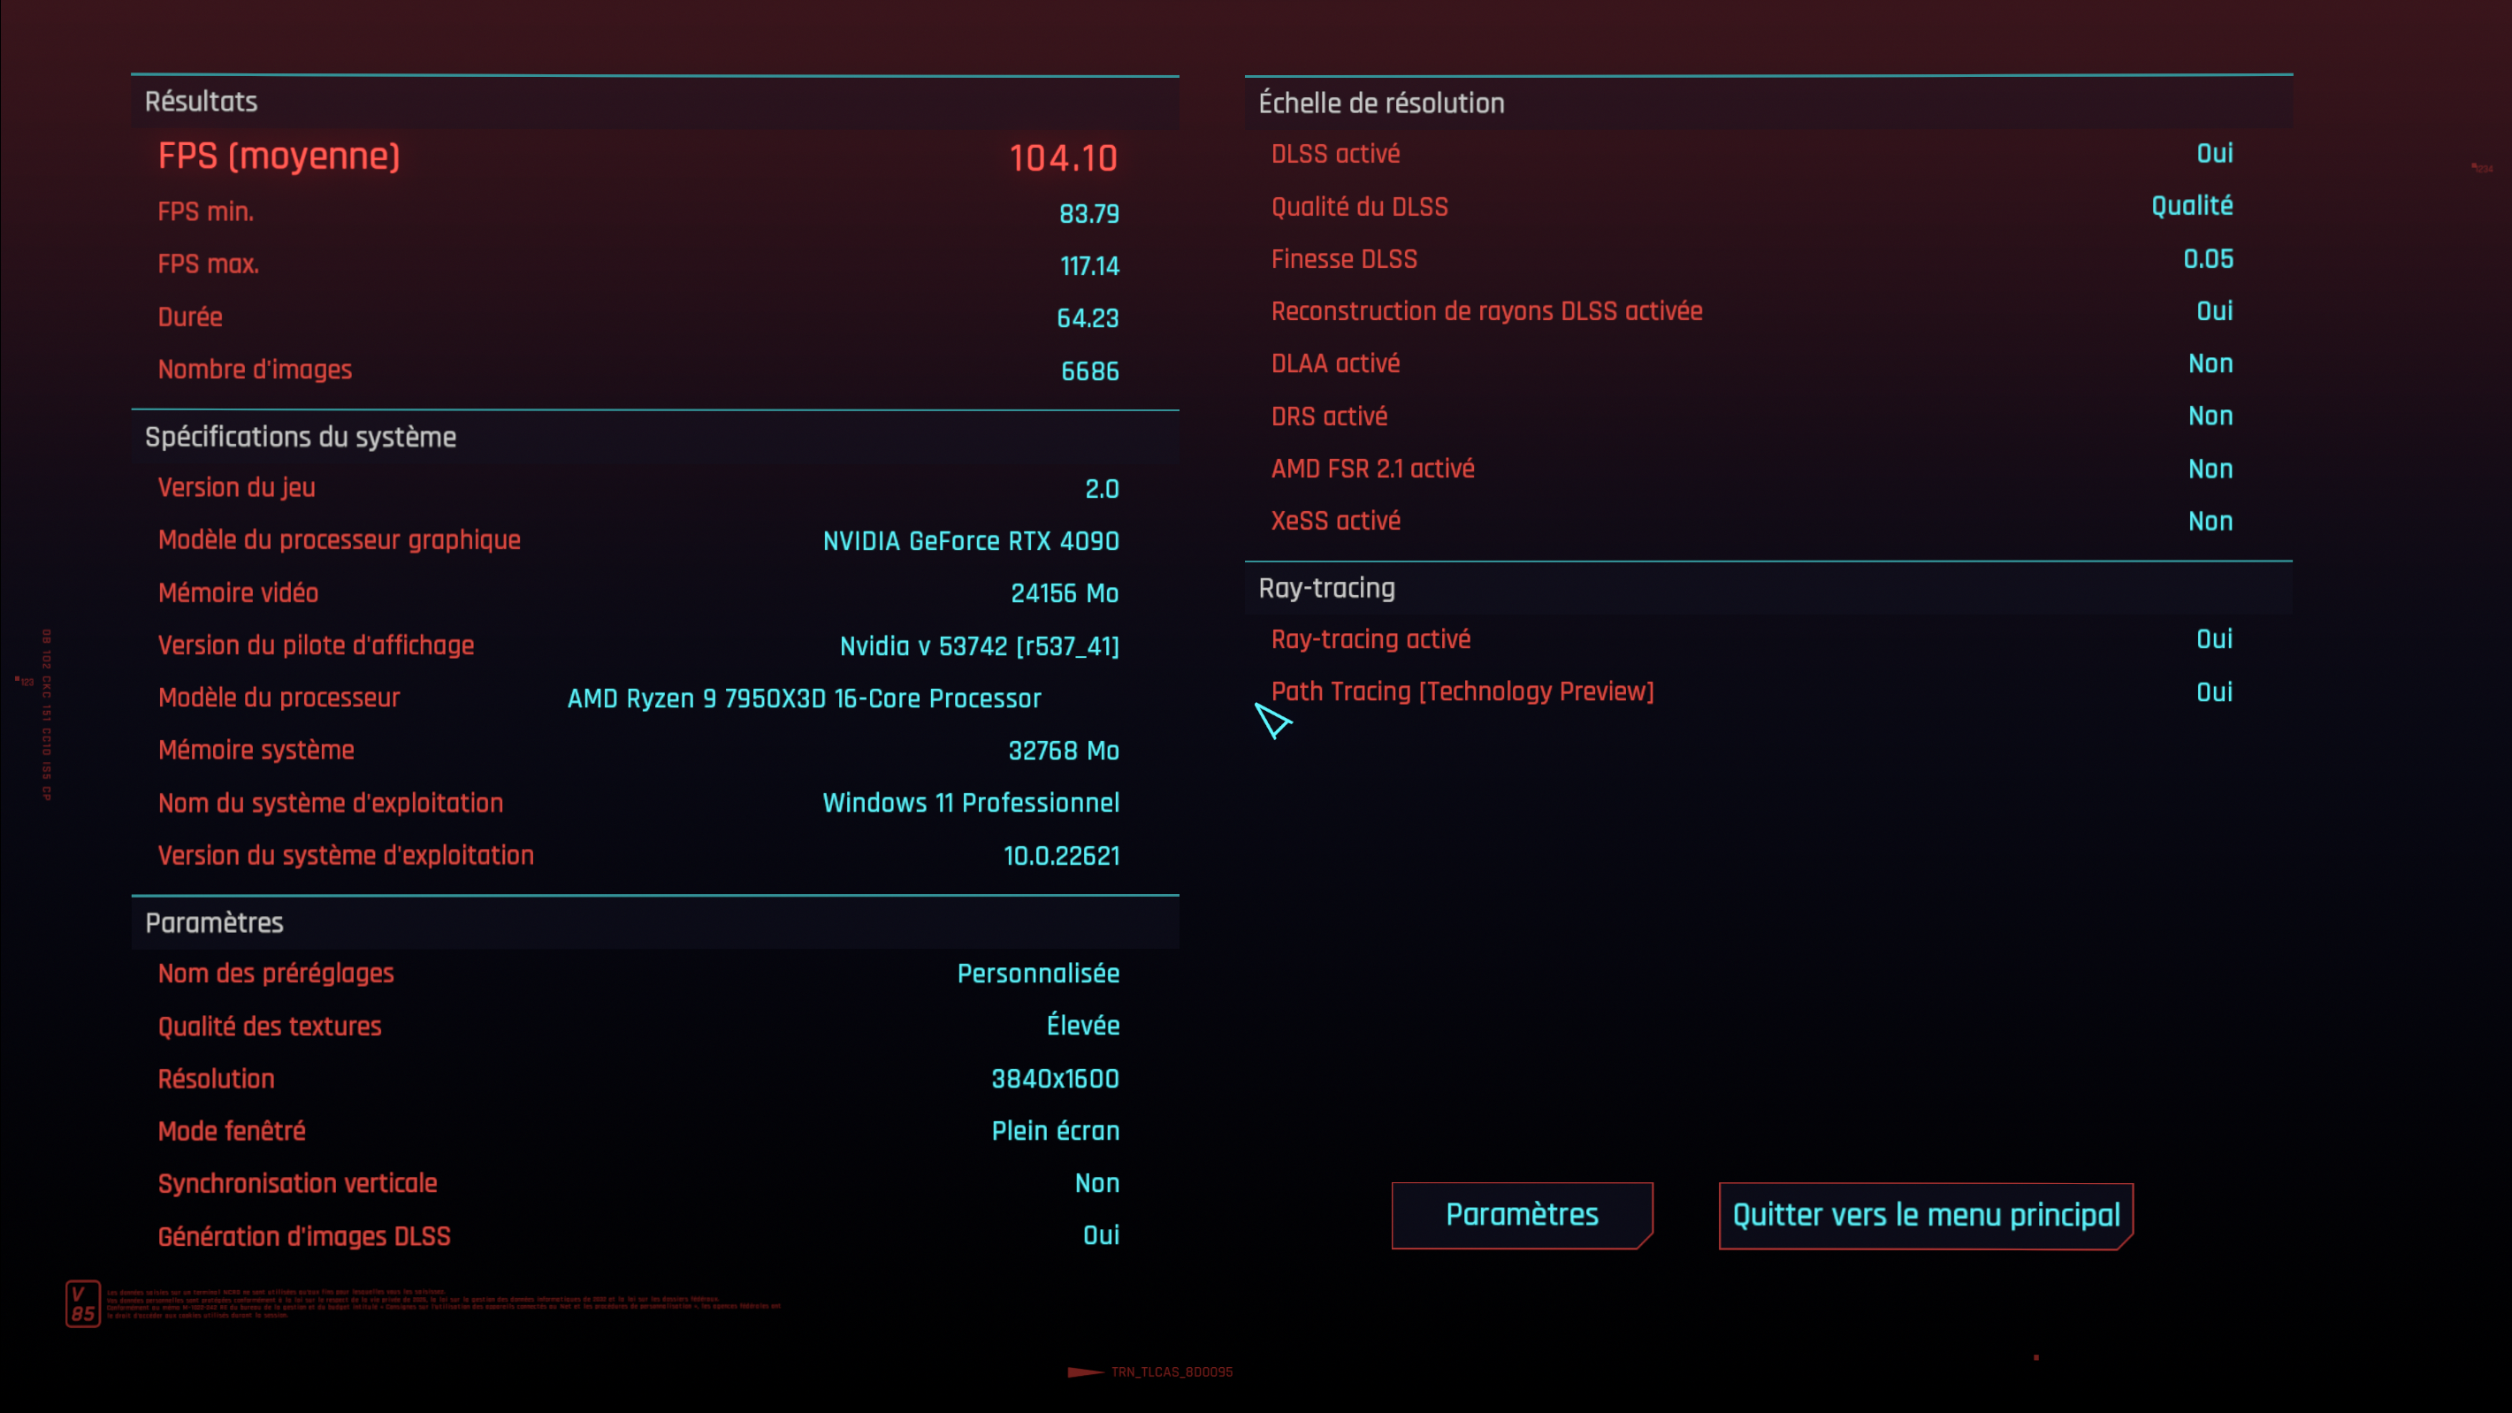Click the vertical code text on left edge
This screenshot has height=1413, width=2512.
pyautogui.click(x=46, y=714)
